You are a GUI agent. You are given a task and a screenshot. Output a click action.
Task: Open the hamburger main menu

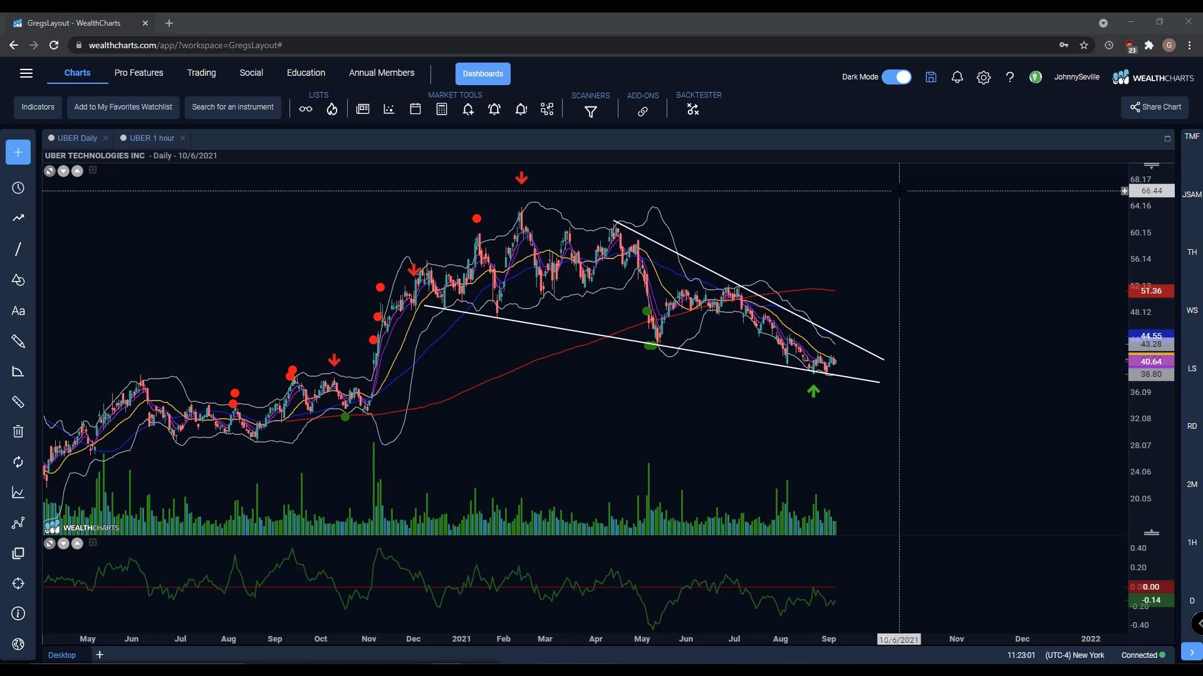coord(26,73)
